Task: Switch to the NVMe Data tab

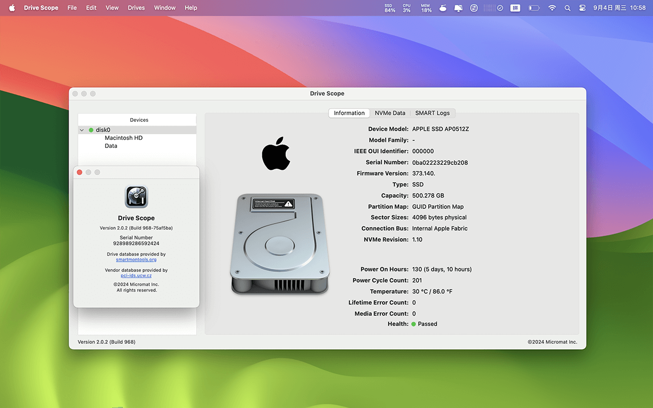Action: click(x=390, y=113)
